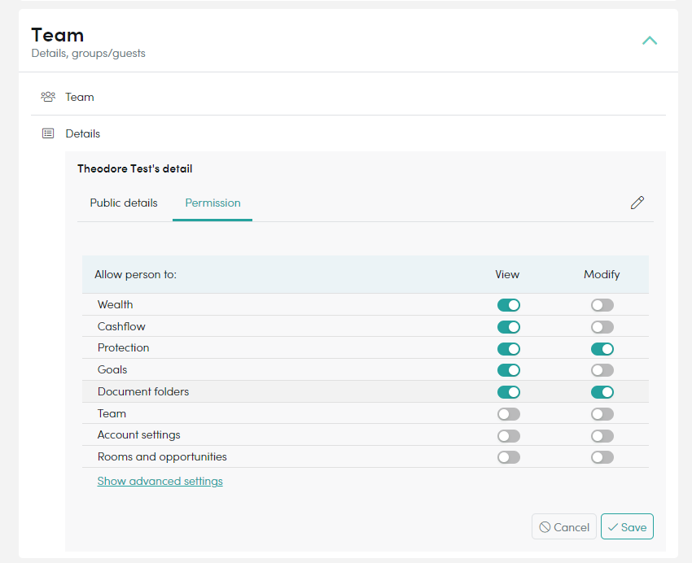The image size is (692, 563).
Task: Select the Permission tab
Action: tap(212, 203)
